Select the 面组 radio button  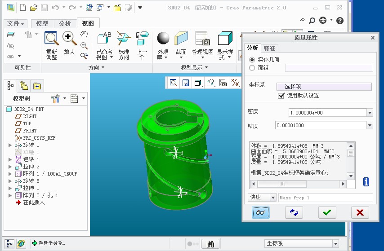pyautogui.click(x=252, y=68)
